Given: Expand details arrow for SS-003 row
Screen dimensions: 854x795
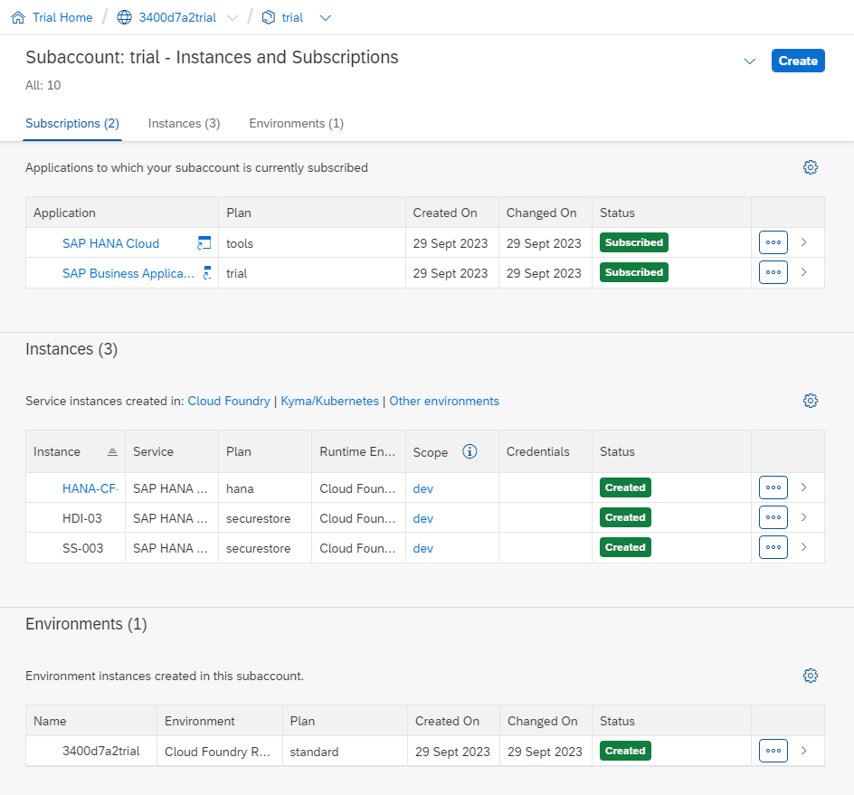Looking at the screenshot, I should pyautogui.click(x=804, y=547).
